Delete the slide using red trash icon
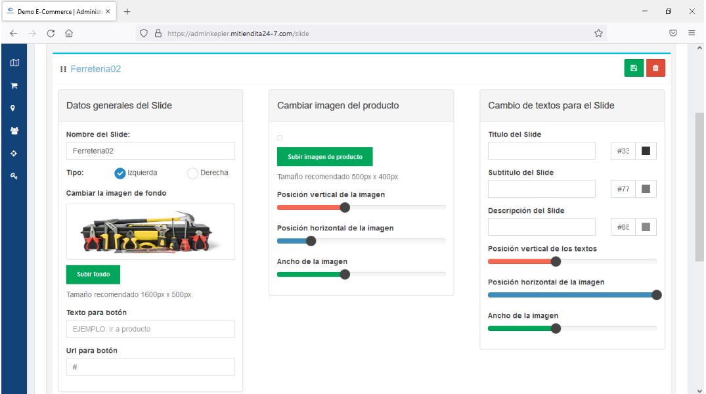 coord(655,68)
